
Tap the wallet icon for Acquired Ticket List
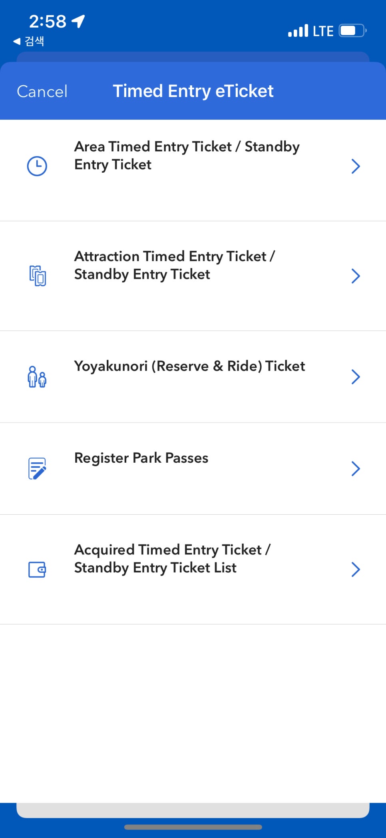(x=37, y=569)
